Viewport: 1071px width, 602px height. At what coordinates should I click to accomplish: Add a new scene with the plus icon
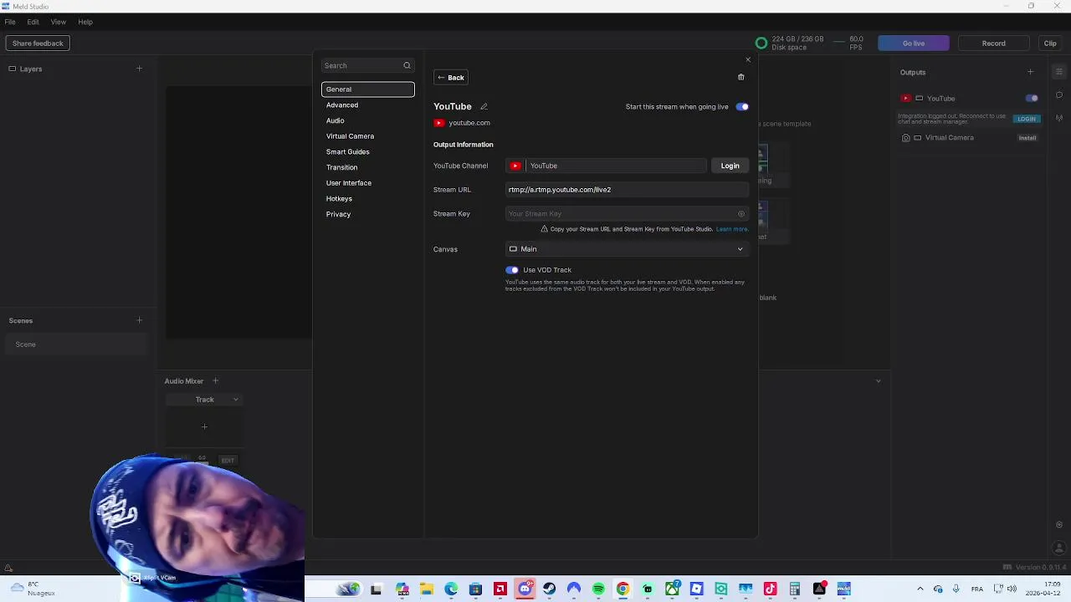coord(139,320)
